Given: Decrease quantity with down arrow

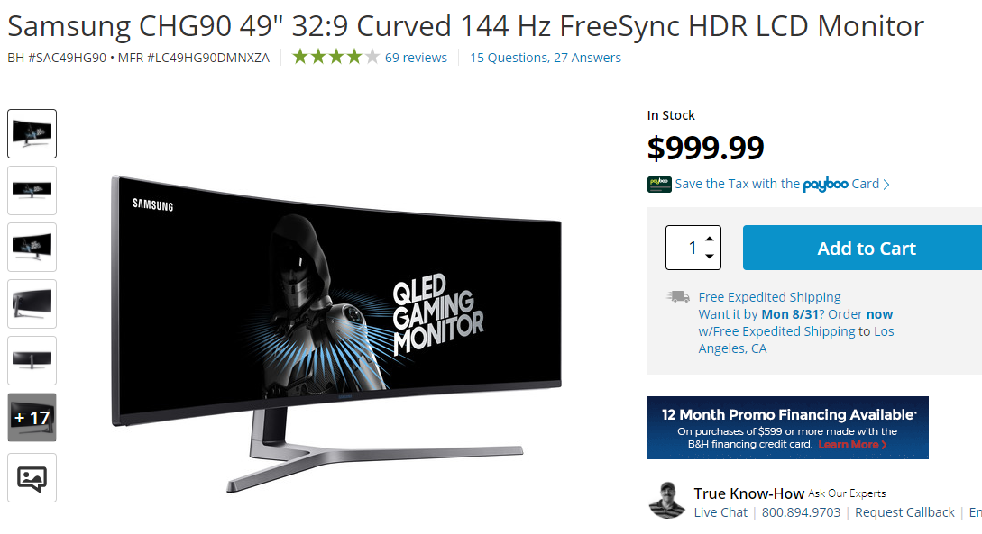Looking at the screenshot, I should [x=710, y=257].
